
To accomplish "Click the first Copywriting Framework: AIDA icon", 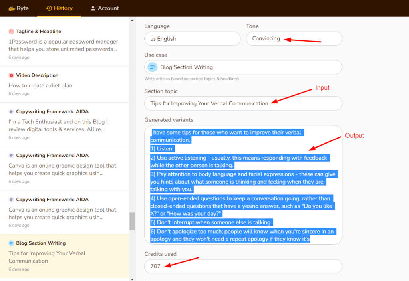I will pos(12,111).
